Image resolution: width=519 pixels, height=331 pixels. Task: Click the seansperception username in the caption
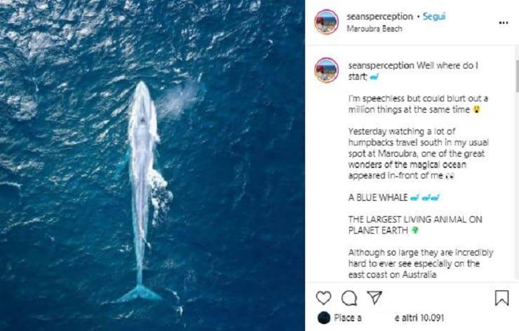pos(381,65)
